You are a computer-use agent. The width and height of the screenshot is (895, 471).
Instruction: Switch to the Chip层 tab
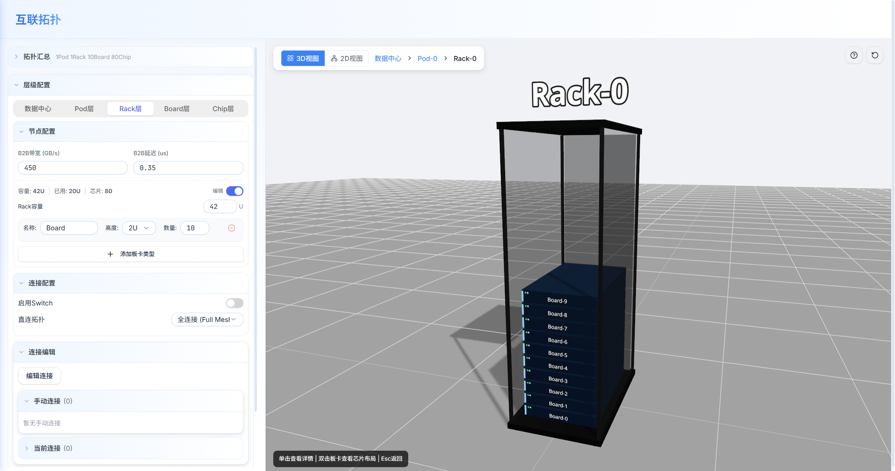tap(223, 109)
